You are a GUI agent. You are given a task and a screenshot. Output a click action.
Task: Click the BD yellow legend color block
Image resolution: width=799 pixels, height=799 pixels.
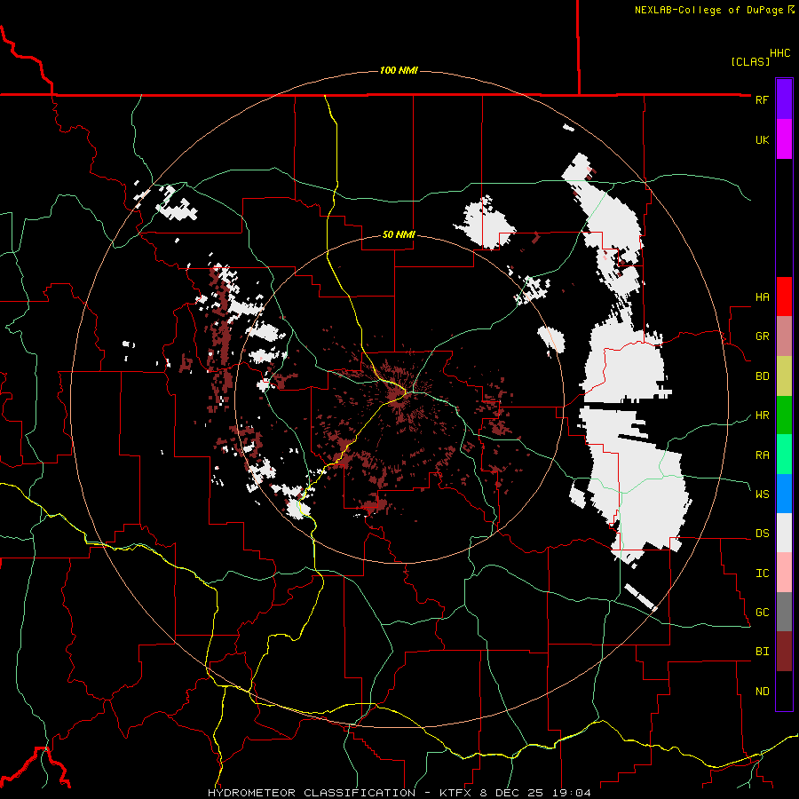tap(784, 376)
